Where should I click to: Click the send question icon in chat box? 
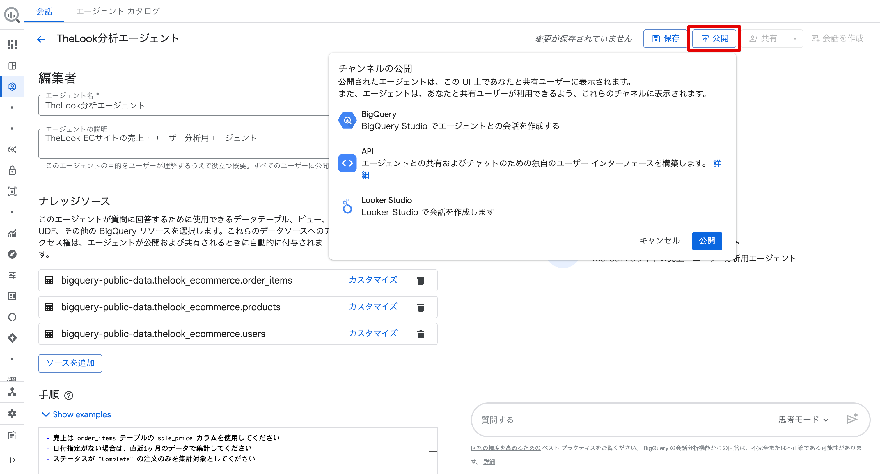[x=853, y=419]
